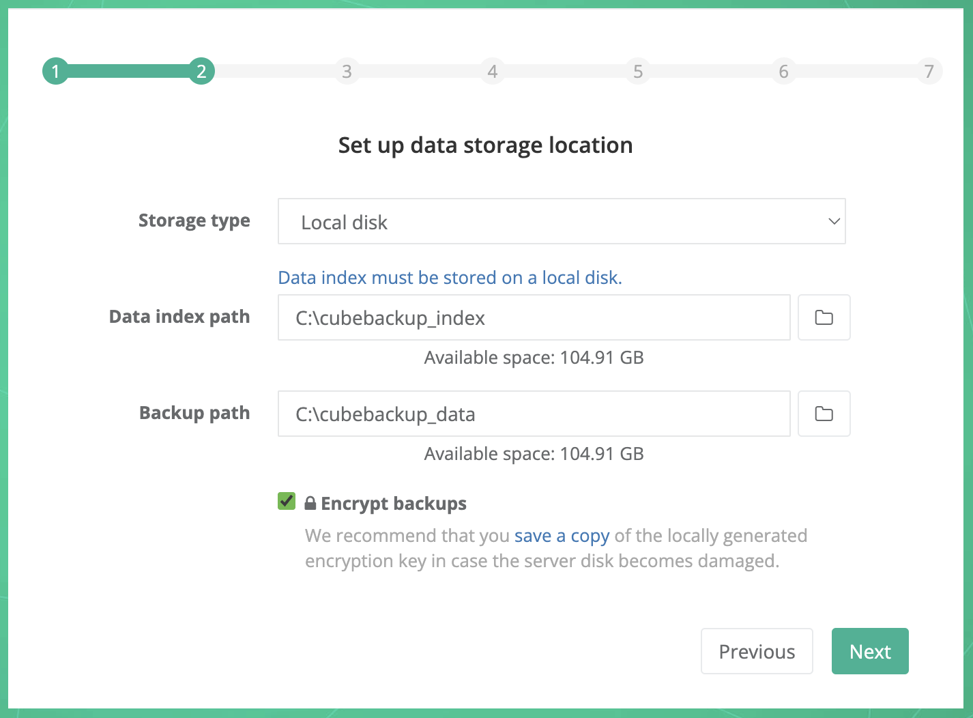Open the Storage type dropdown
Image resolution: width=973 pixels, height=718 pixels.
pyautogui.click(x=561, y=221)
